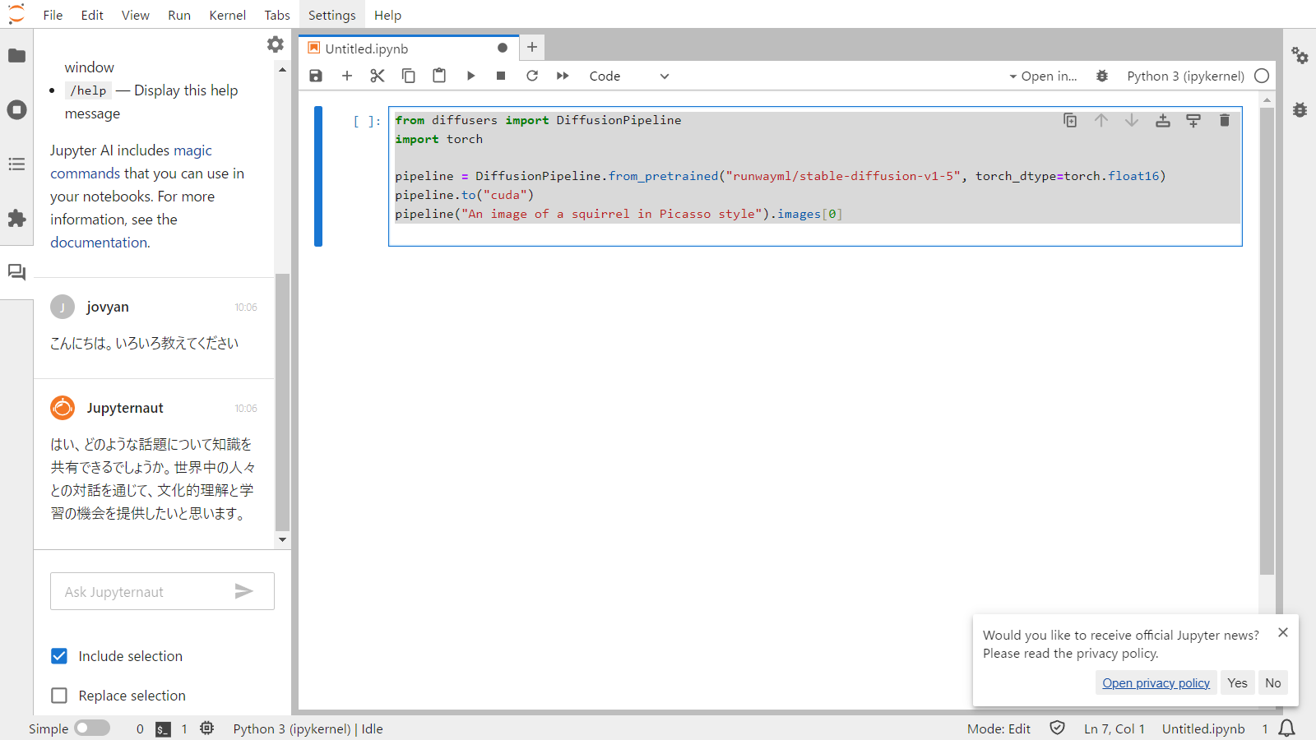Run the selected cell with play button

pyautogui.click(x=470, y=76)
